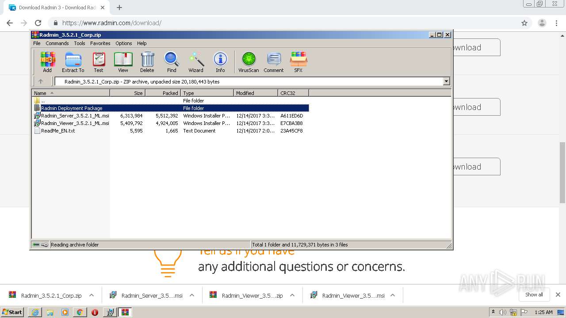
Task: Close the Chrome downloads bar
Action: point(558,295)
